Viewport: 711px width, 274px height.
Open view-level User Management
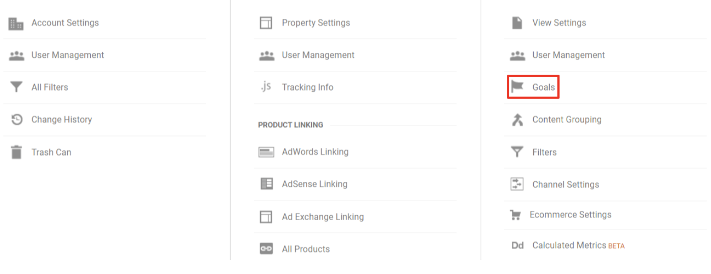click(x=568, y=55)
